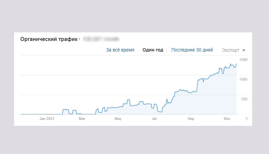
Task: Click the Jan 2021 axis label
Action: (x=47, y=119)
